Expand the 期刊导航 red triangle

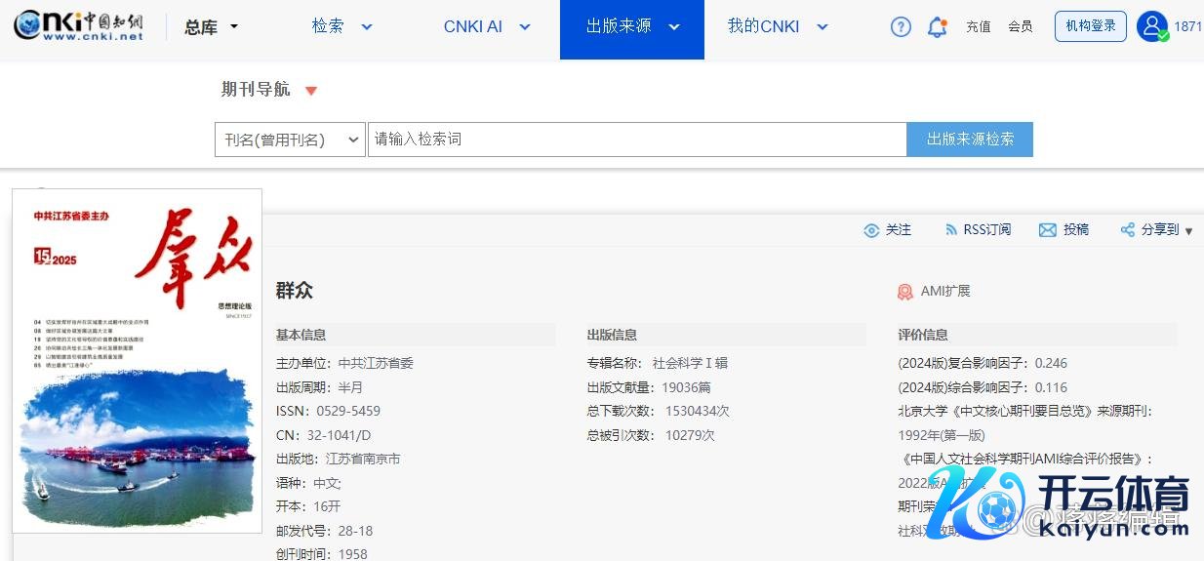311,91
